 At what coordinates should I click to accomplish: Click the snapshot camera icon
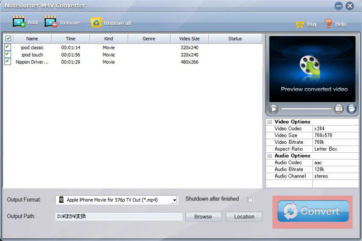pyautogui.click(x=339, y=109)
